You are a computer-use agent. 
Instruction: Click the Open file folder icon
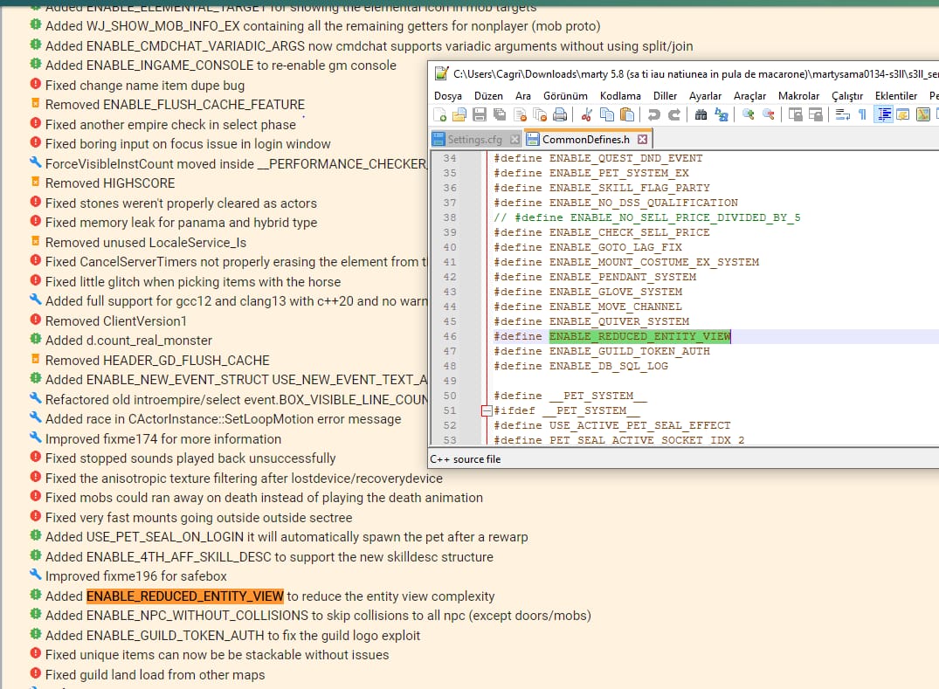pyautogui.click(x=460, y=114)
